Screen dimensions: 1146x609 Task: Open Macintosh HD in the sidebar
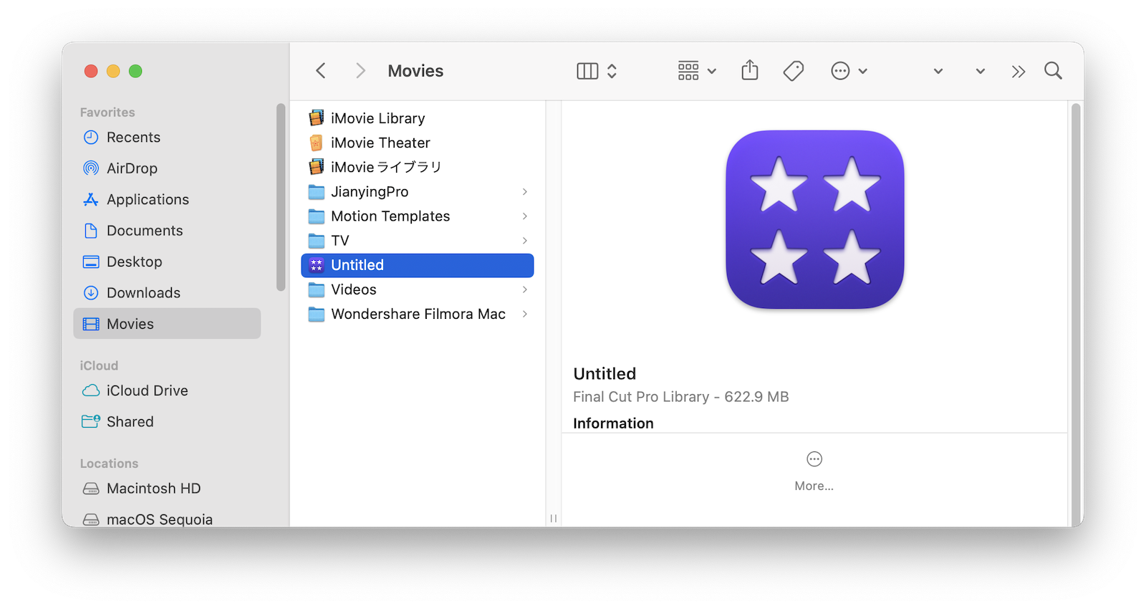click(167, 489)
